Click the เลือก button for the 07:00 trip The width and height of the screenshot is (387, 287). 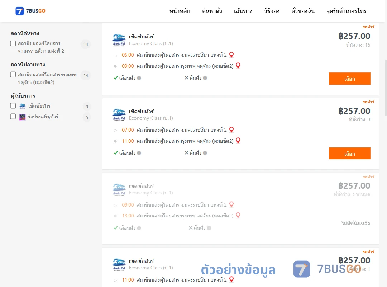point(349,154)
